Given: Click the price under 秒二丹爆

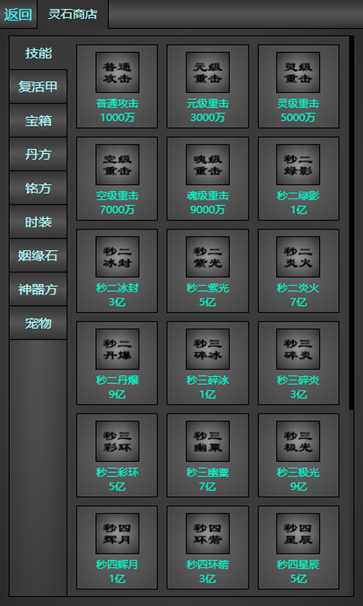Looking at the screenshot, I should point(117,394).
